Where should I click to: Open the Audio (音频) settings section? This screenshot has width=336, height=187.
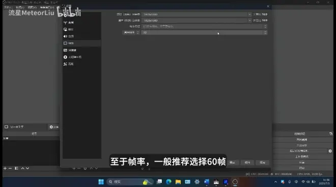pyautogui.click(x=81, y=36)
